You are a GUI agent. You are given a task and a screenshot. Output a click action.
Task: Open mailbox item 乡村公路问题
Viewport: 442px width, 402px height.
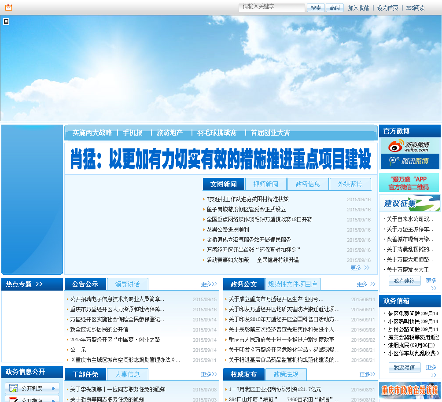pos(413,329)
